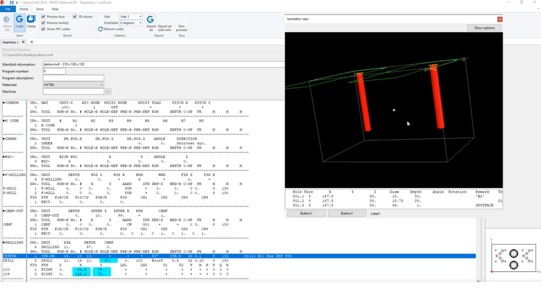Select hole 501.3 SPOTFACE row
The width and height of the screenshot is (541, 290).
(394, 205)
